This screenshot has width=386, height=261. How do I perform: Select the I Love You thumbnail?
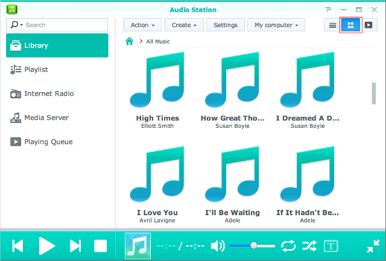157,174
